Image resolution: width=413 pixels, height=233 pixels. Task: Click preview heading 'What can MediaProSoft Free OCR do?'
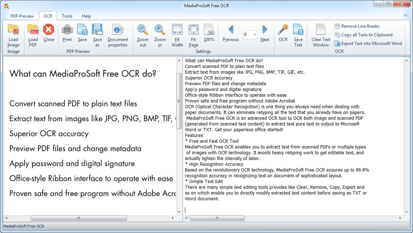[x=83, y=73]
